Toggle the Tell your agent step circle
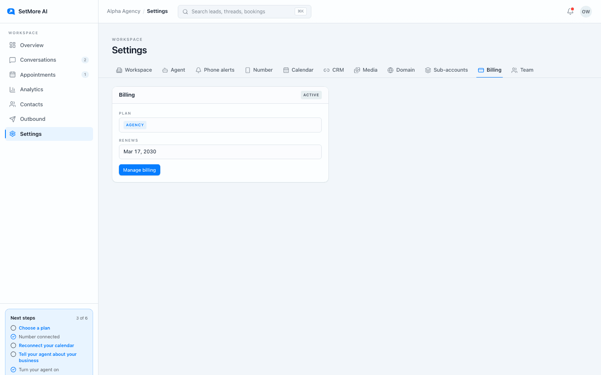The width and height of the screenshot is (601, 375). tap(13, 354)
